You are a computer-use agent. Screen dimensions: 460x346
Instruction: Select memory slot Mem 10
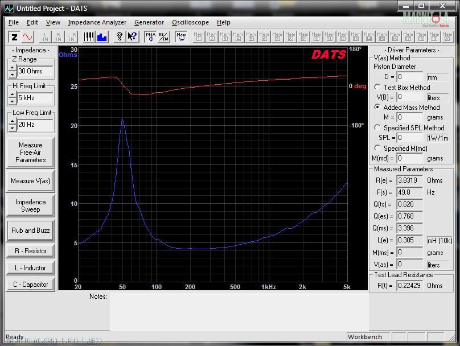tap(317, 37)
